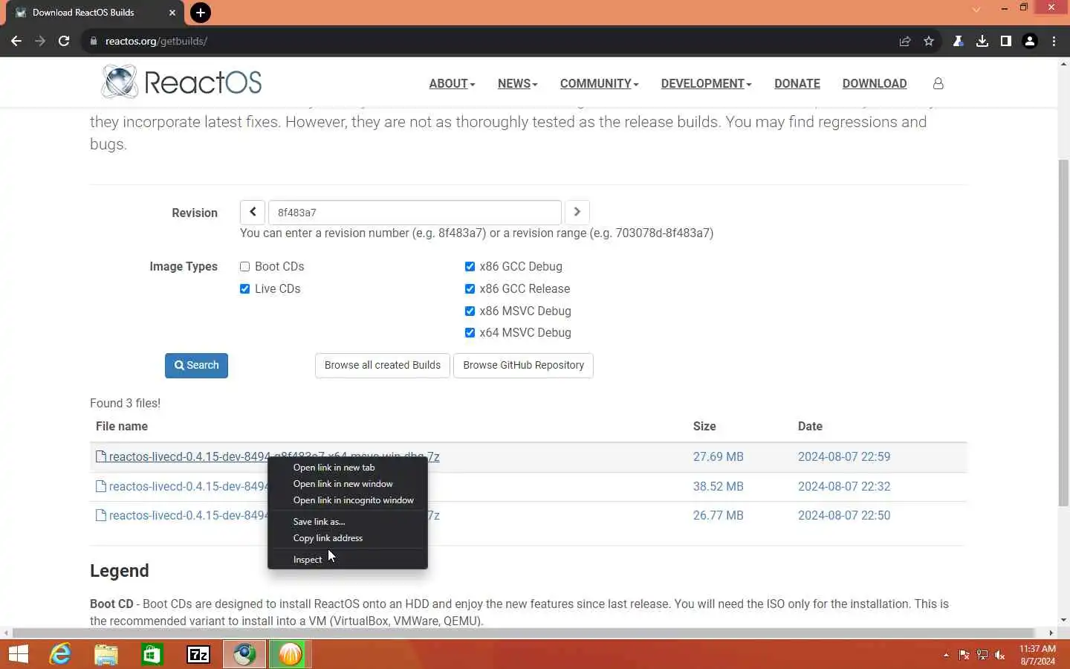Uncheck x64 MSVC Debug checkbox
Image resolution: width=1070 pixels, height=669 pixels.
pos(470,332)
